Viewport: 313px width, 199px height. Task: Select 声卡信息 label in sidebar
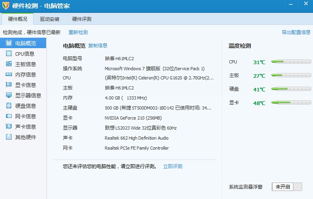pos(26,127)
